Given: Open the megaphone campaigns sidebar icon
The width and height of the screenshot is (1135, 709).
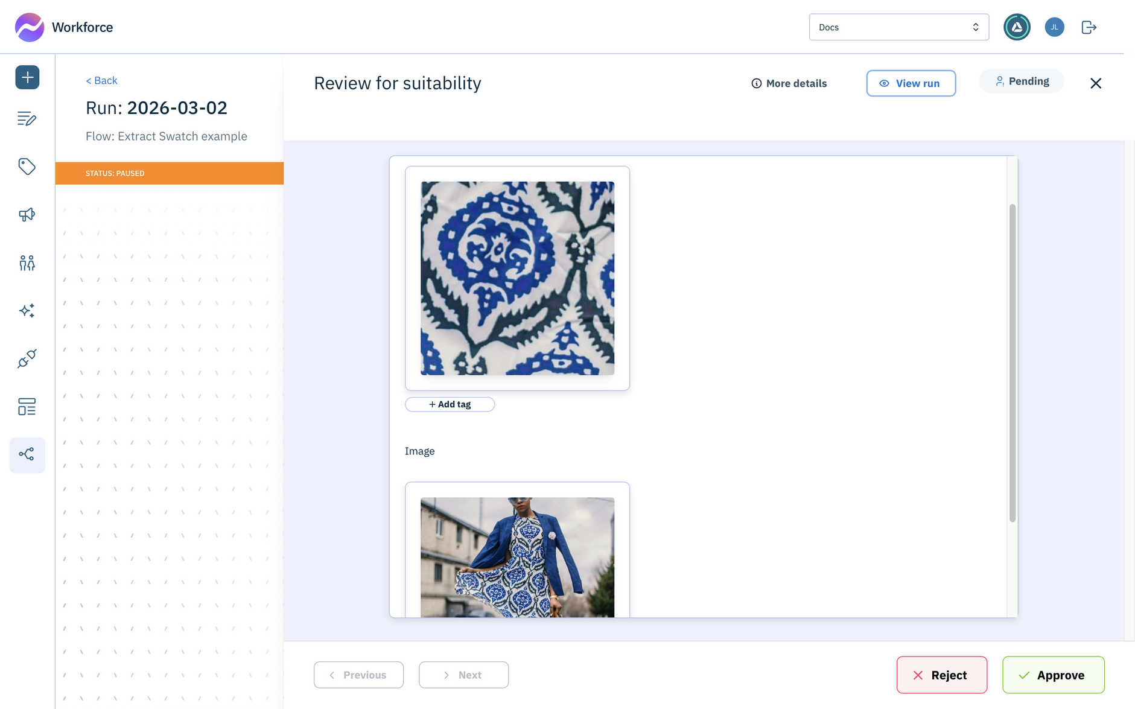Looking at the screenshot, I should [x=27, y=215].
